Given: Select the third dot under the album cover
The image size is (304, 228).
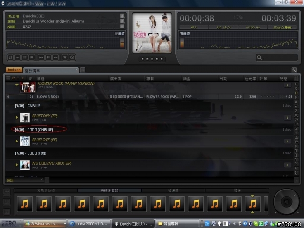Looking at the screenshot, I should 152,59.
